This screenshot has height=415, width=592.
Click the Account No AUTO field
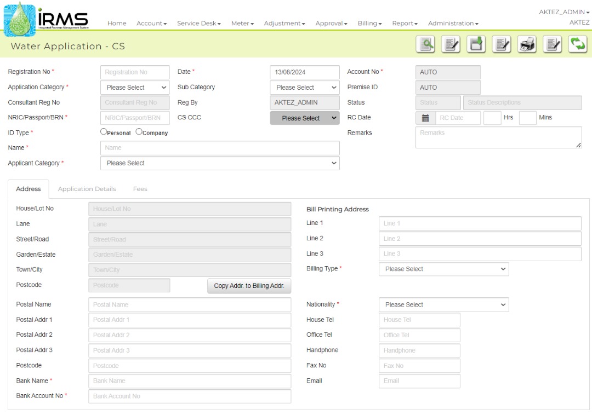(448, 72)
